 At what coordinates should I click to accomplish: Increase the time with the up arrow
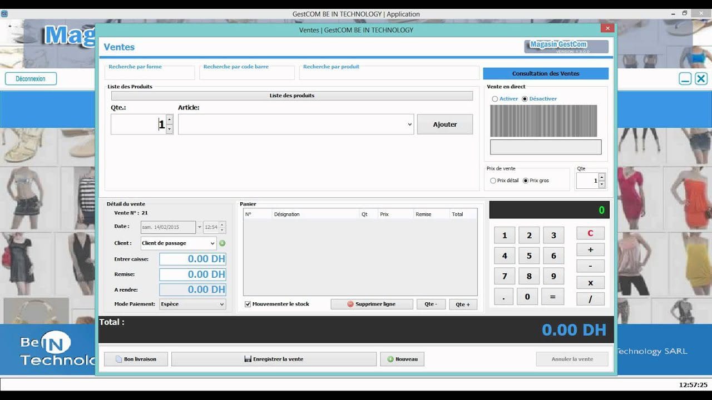(x=222, y=224)
